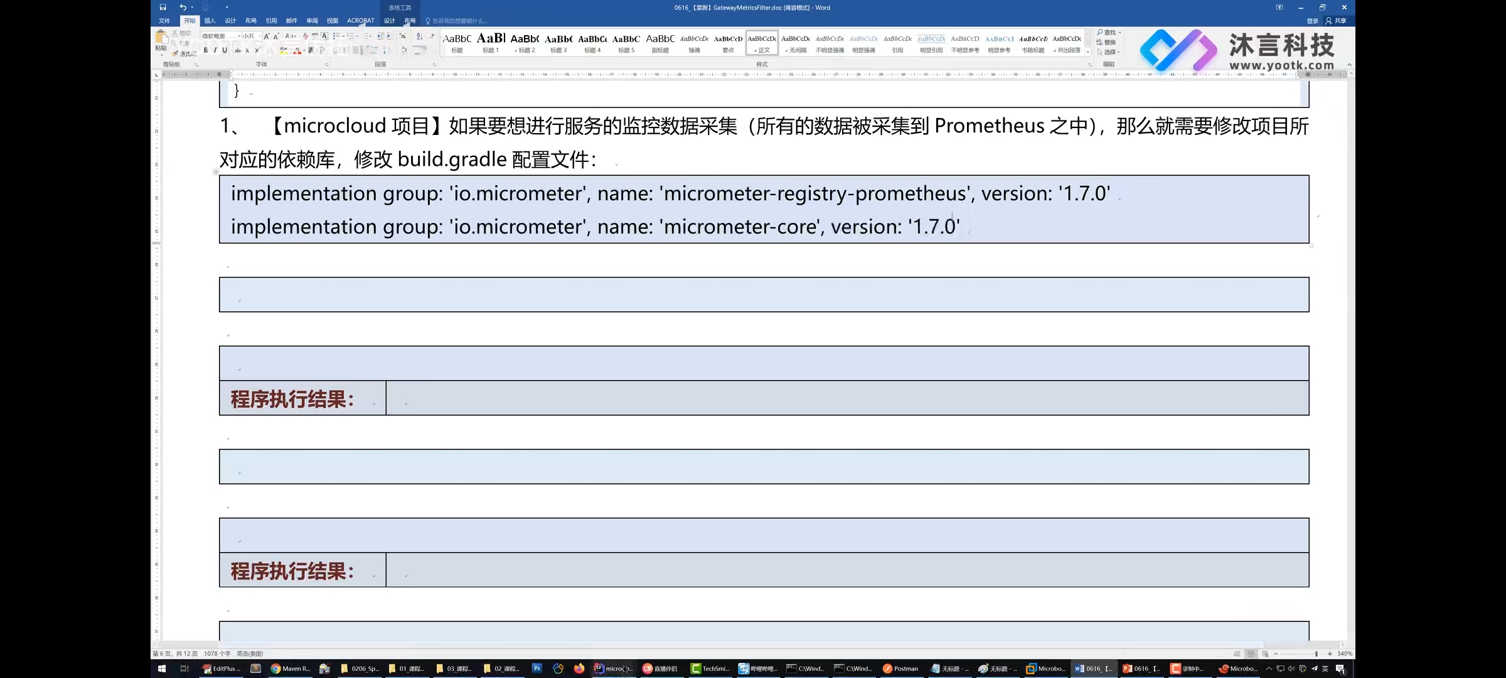Open the Font dialog launcher in 字体 group
The height and width of the screenshot is (678, 1506).
(x=326, y=65)
